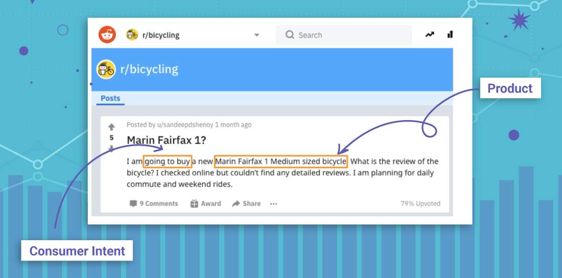Click the 'Consumer Intent' label
The width and height of the screenshot is (562, 278).
pyautogui.click(x=77, y=251)
